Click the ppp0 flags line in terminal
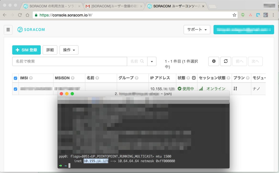This screenshot has height=173, width=279. [x=115, y=156]
